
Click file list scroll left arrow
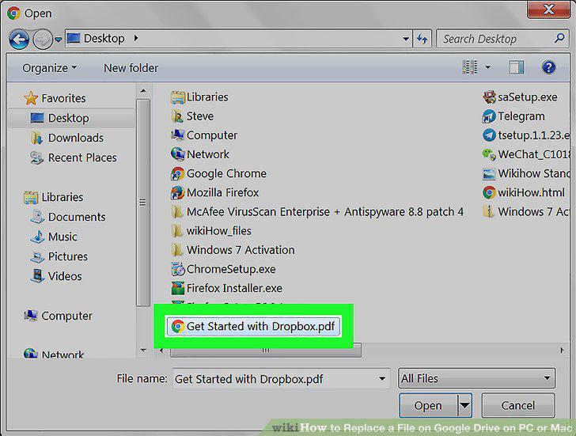(x=161, y=351)
